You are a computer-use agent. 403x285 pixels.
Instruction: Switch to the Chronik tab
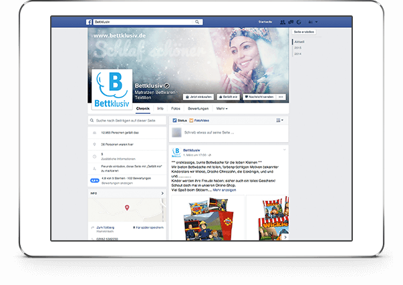(143, 109)
